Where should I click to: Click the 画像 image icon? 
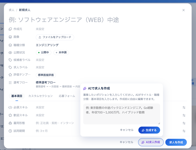(x=10, y=37)
